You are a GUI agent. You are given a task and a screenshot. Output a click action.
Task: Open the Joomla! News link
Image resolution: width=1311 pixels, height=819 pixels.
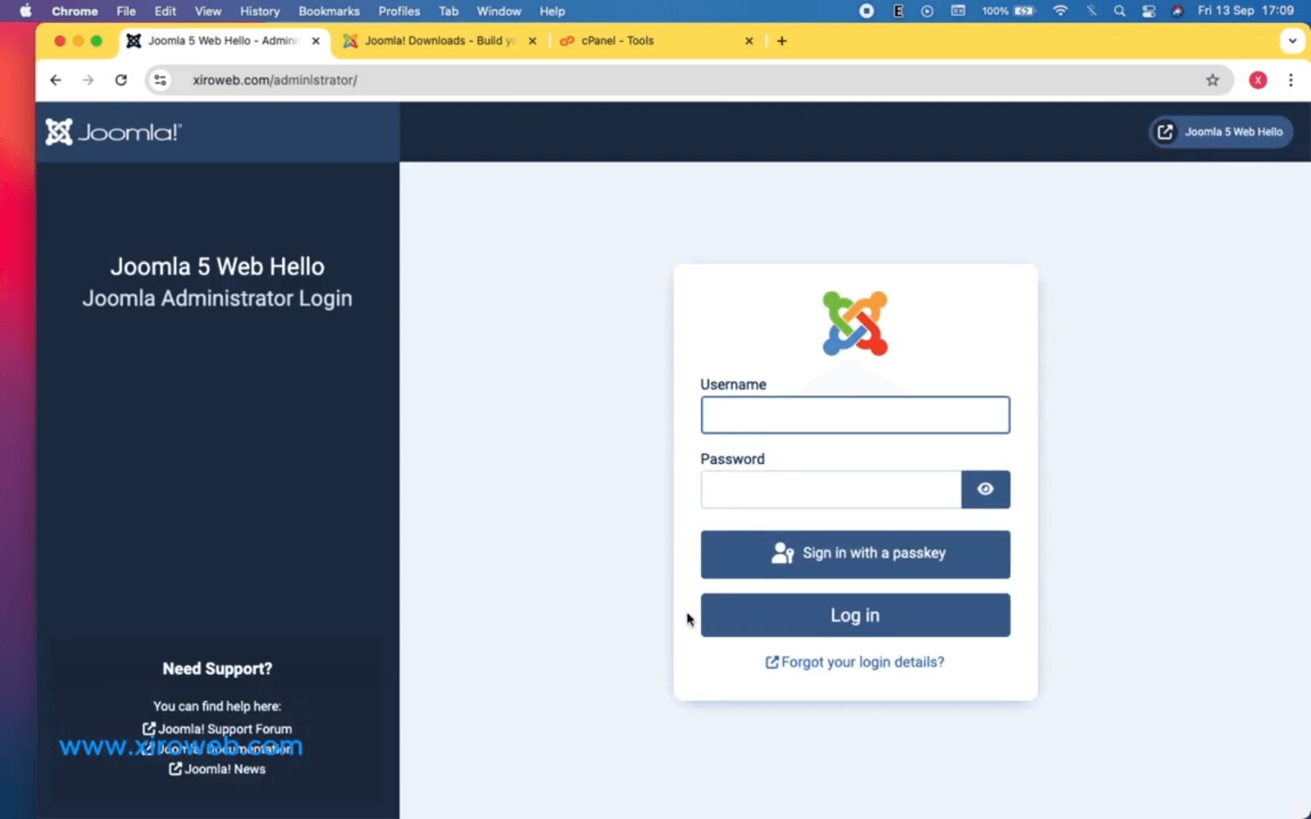(x=217, y=769)
